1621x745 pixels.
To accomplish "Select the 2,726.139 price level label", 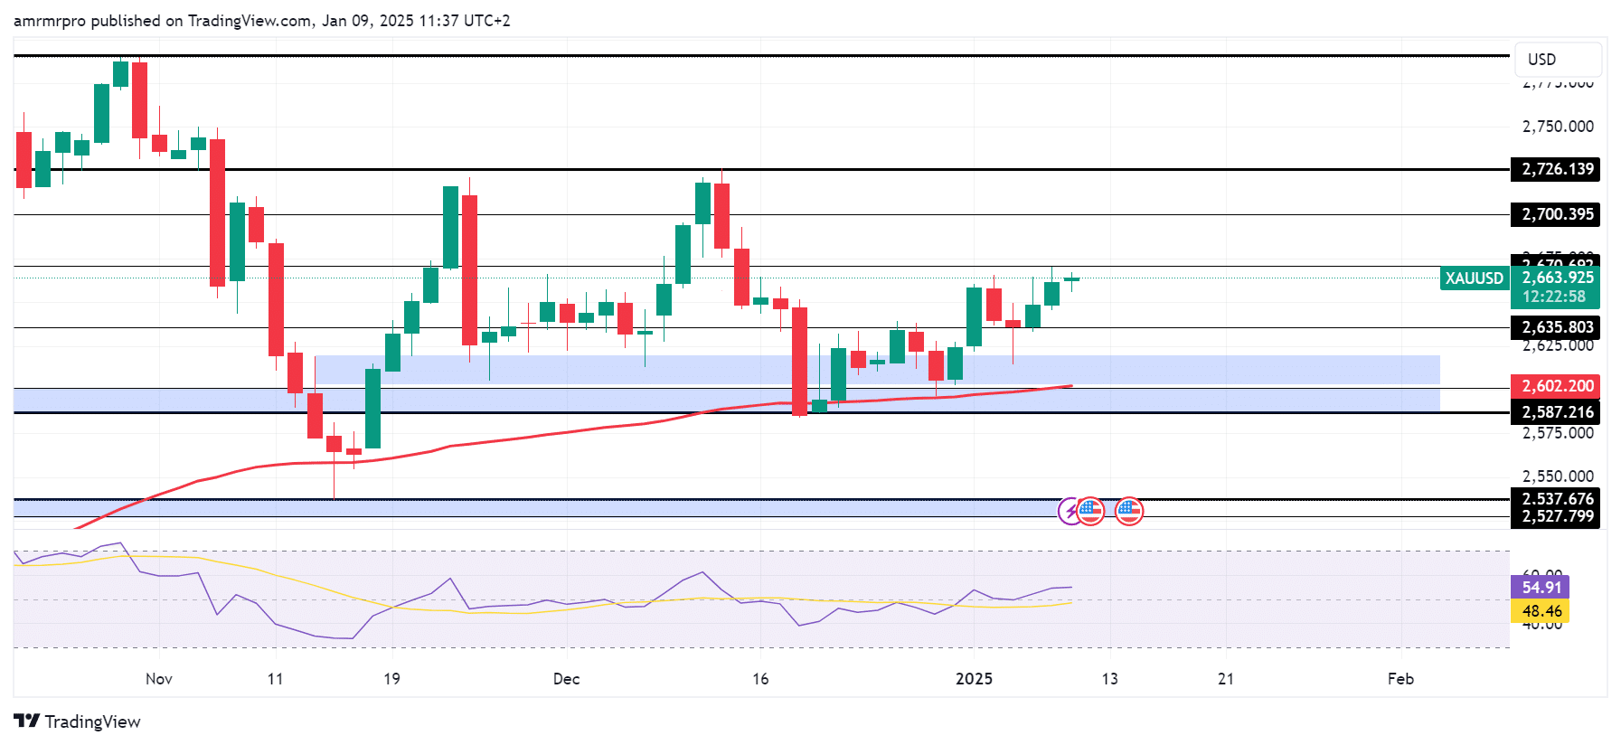I will coord(1555,169).
